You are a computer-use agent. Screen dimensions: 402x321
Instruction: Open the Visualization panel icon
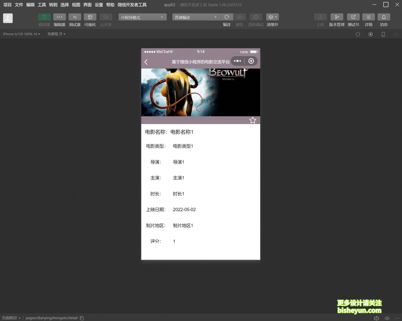90,17
